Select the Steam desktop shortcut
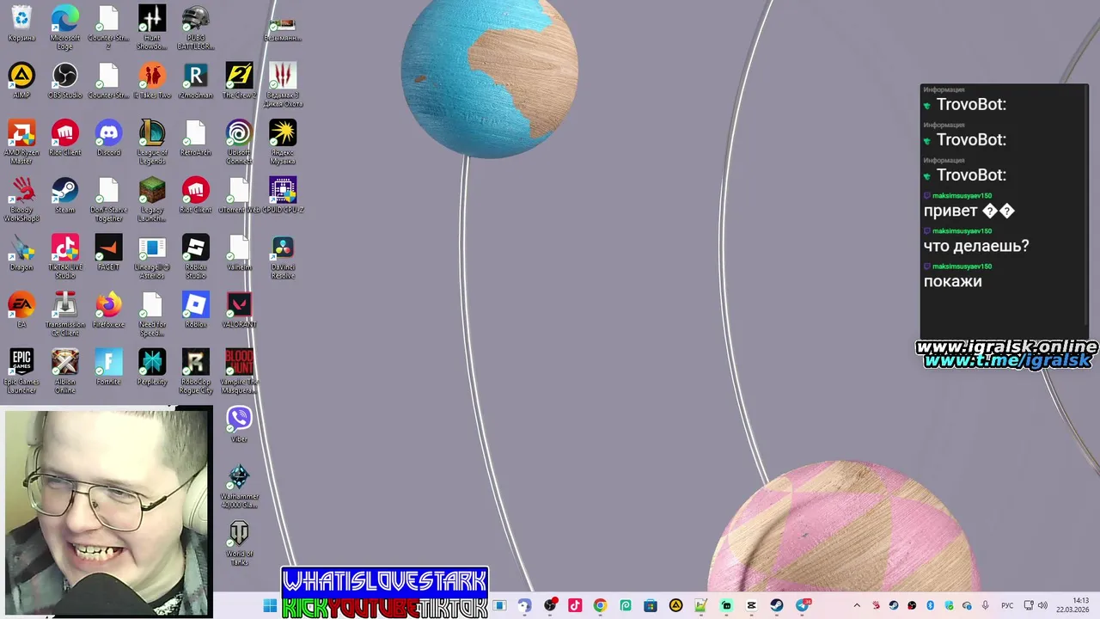Screen dimensions: 1100x619 [65, 195]
